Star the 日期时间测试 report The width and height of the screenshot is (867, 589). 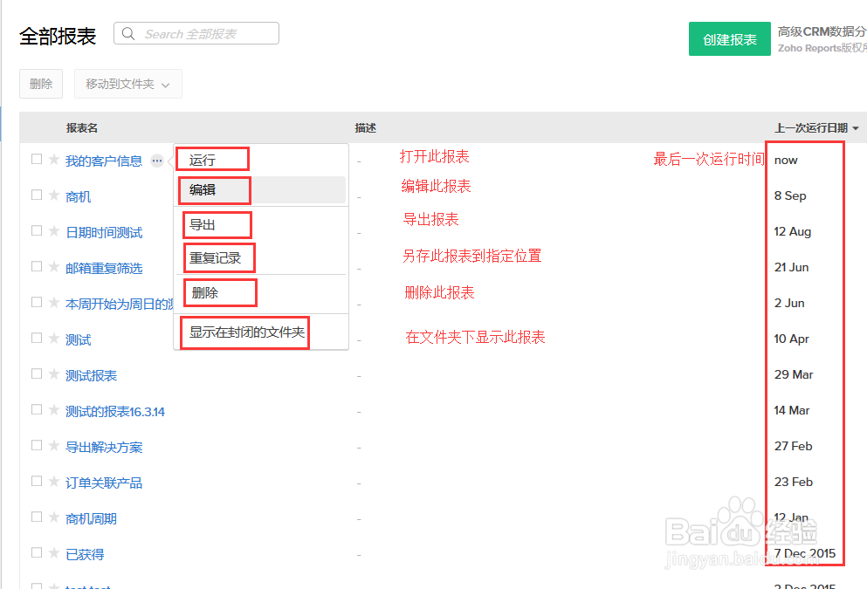coord(54,231)
